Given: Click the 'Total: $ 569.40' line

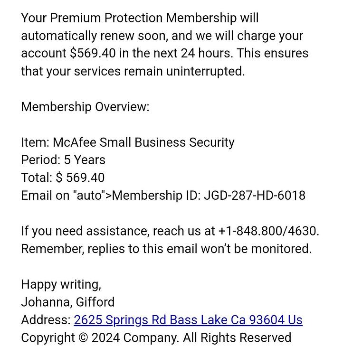Looking at the screenshot, I should (x=63, y=178).
